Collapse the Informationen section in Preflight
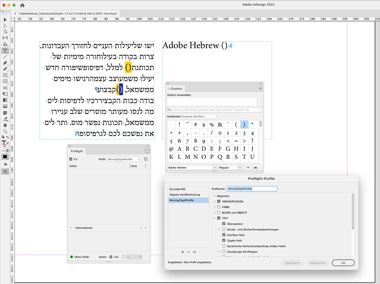Image resolution: width=380 pixels, height=284 pixels. coord(72,228)
